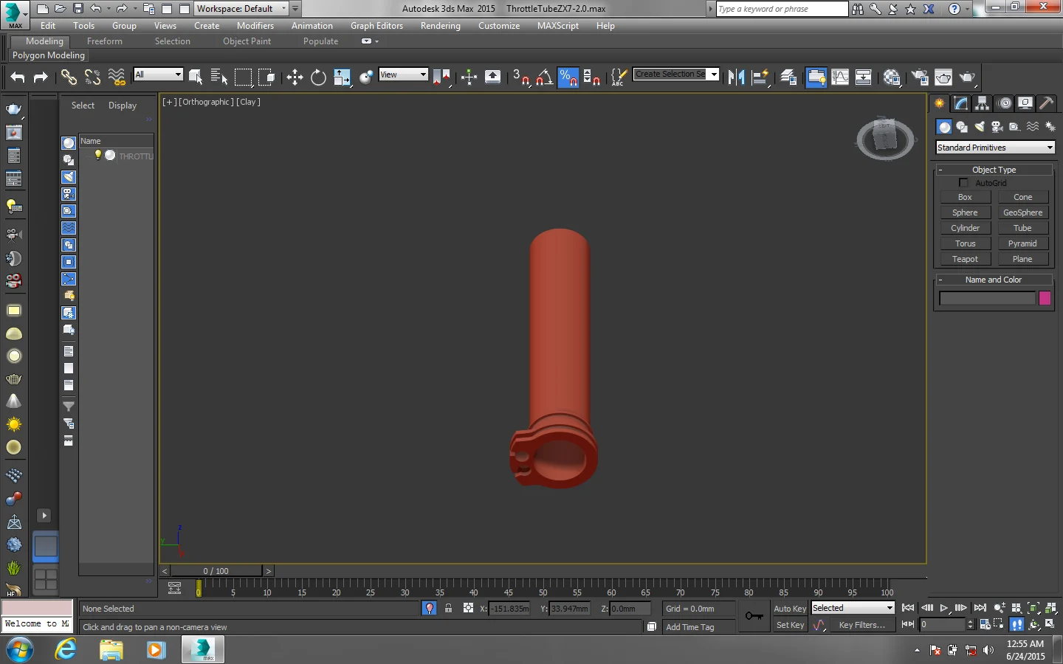This screenshot has width=1063, height=664.
Task: Open the Create Selection Set dropdown
Action: (x=676, y=74)
